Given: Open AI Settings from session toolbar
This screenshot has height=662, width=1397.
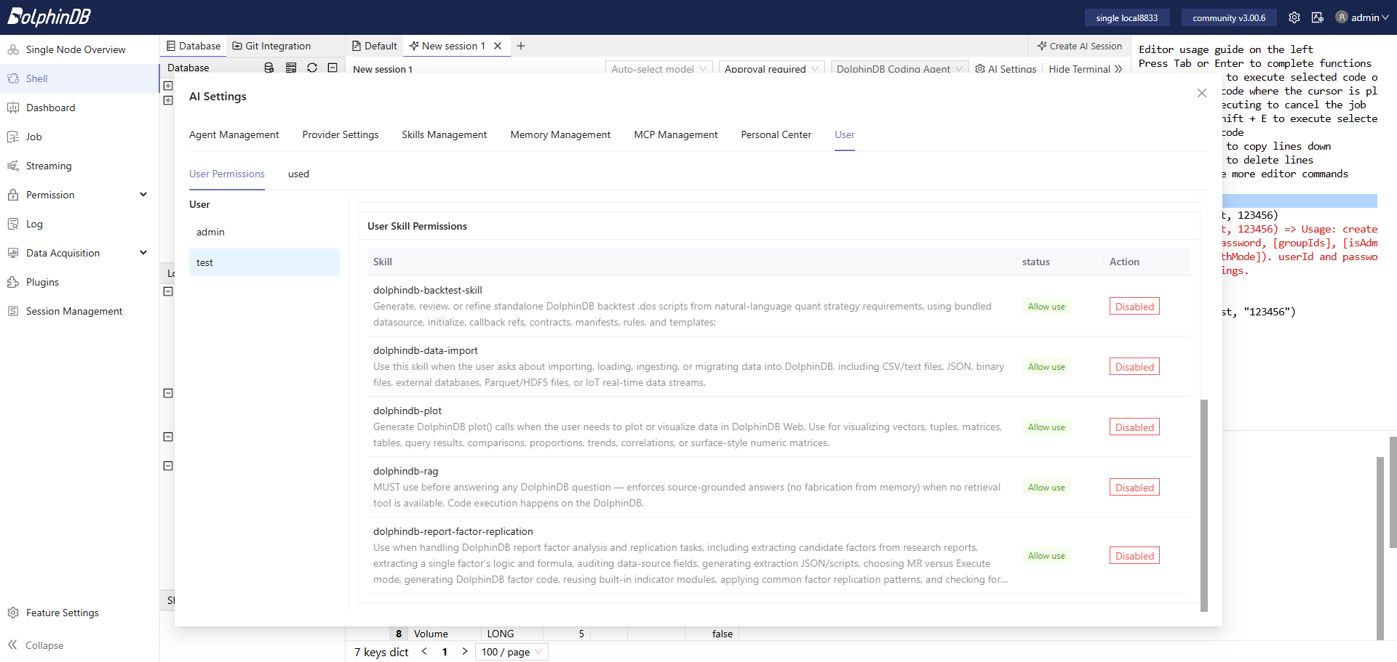Looking at the screenshot, I should (1006, 68).
